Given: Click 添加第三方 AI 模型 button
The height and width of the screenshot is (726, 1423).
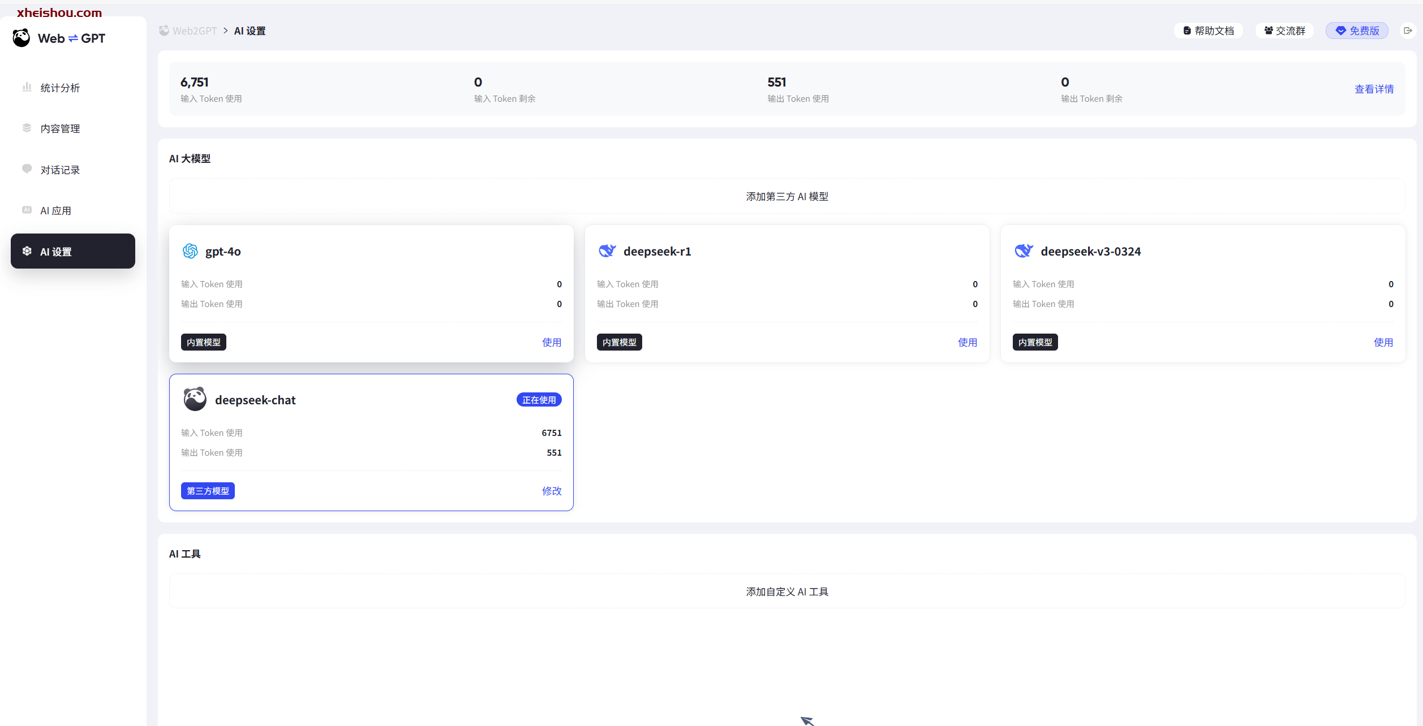Looking at the screenshot, I should (787, 196).
